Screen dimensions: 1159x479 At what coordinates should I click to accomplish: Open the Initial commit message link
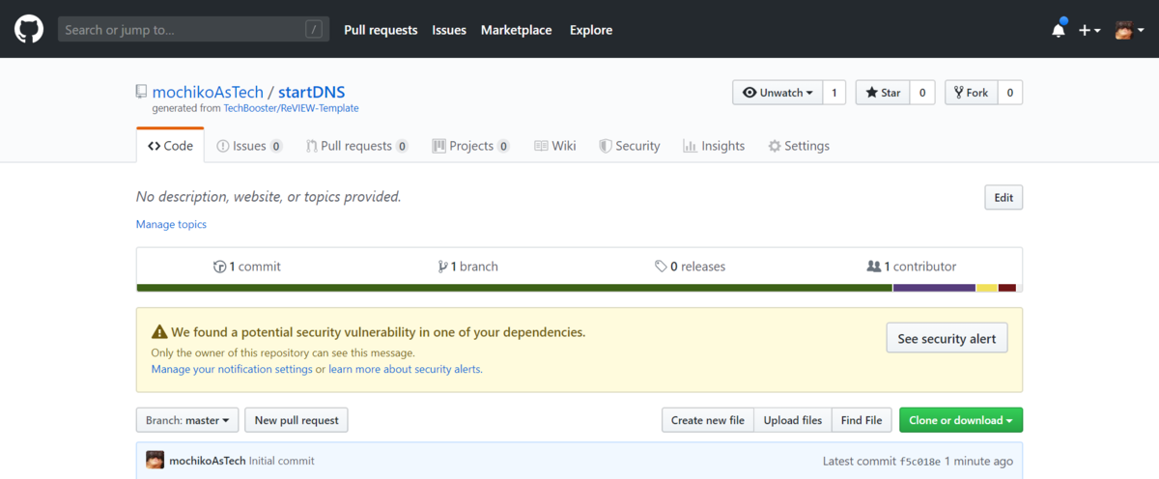[282, 462]
